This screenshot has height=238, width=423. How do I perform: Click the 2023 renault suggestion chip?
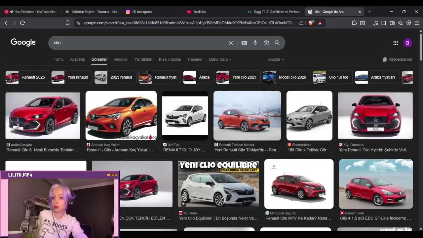coord(115,77)
